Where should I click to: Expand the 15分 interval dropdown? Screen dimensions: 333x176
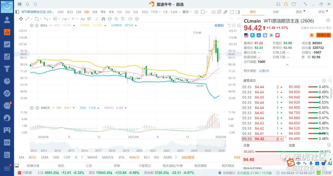(155, 12)
